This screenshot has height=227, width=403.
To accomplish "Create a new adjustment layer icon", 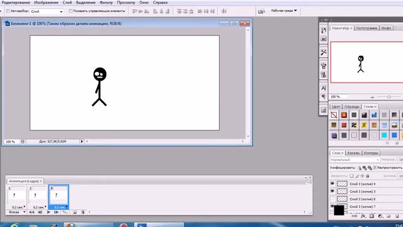I will click(380, 216).
